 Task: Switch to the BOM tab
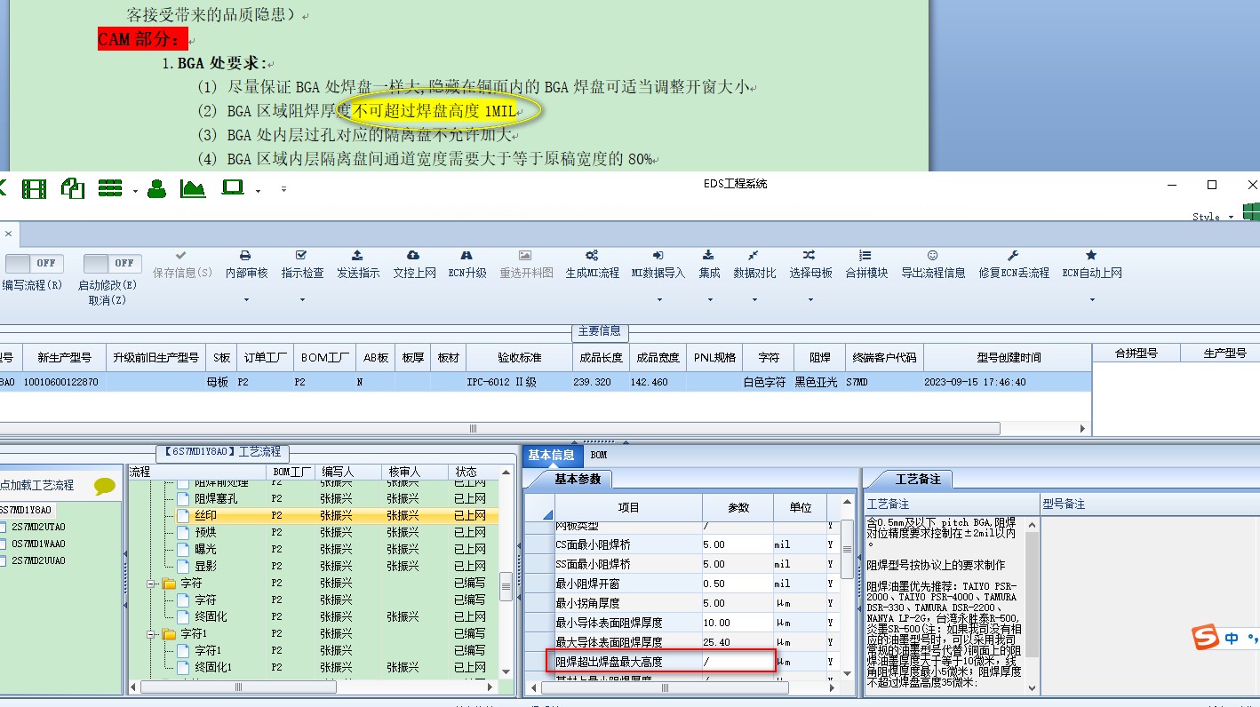click(x=599, y=455)
